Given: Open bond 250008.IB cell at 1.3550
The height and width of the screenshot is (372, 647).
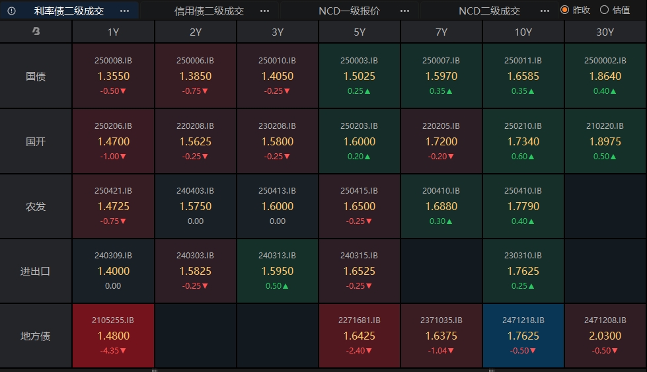Looking at the screenshot, I should [113, 76].
